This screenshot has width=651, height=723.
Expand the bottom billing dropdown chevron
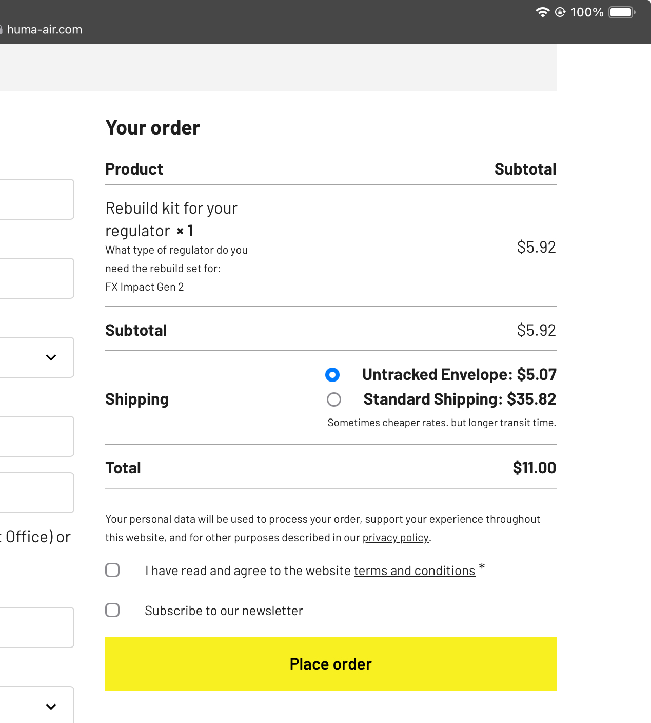(x=51, y=707)
